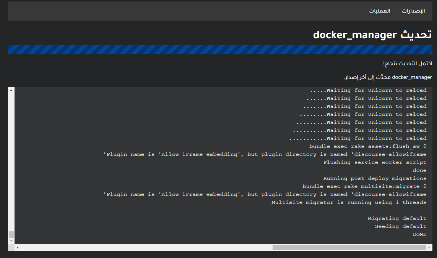Click 'Multisite migrator is running using 1 threads'
This screenshot has height=258, width=437.
349,202
